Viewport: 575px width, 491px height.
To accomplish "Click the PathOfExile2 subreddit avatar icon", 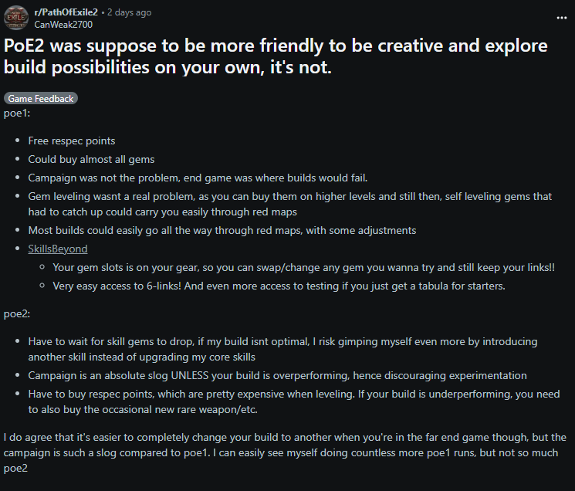I will (16, 18).
